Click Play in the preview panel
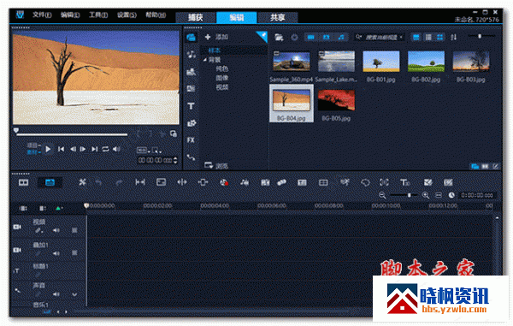Viewport: 513px width, 326px height. [x=48, y=149]
